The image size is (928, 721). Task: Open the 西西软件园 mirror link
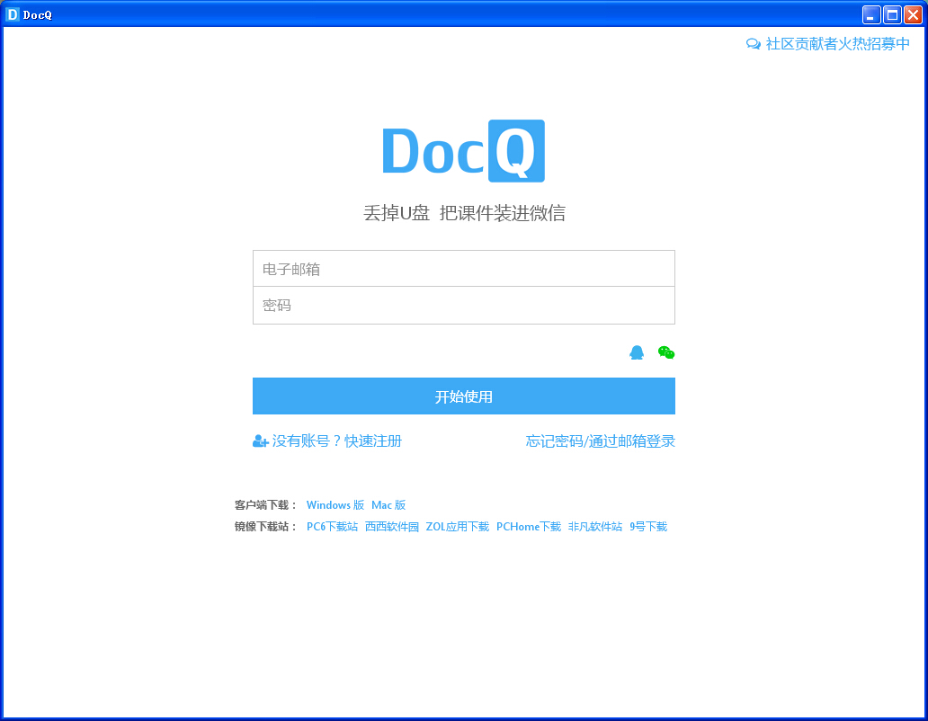pyautogui.click(x=392, y=527)
